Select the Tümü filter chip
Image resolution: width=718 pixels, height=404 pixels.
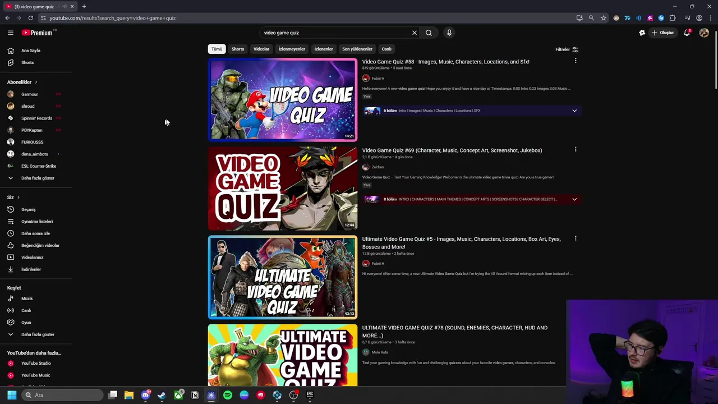[x=217, y=49]
